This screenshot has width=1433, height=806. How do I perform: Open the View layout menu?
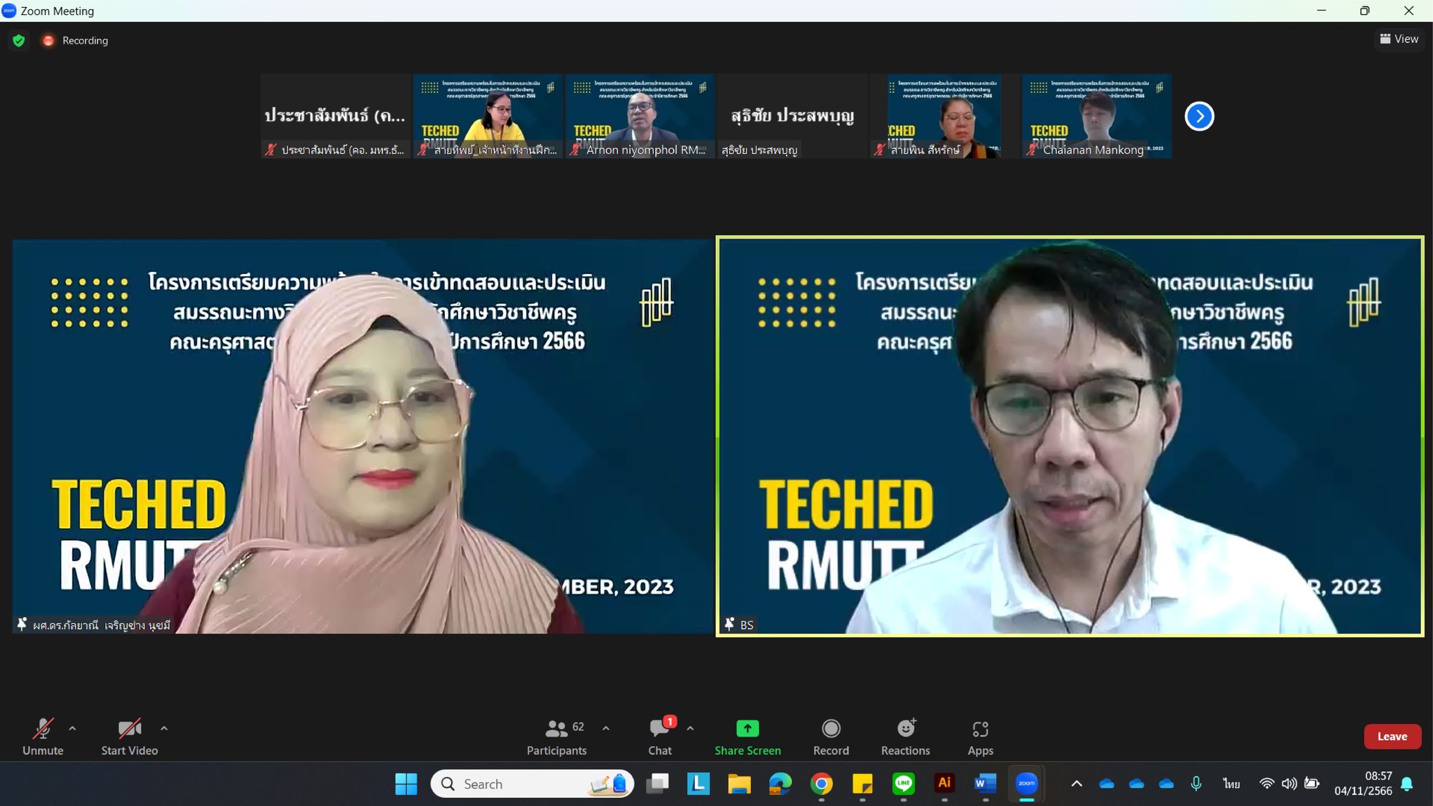pyautogui.click(x=1399, y=39)
